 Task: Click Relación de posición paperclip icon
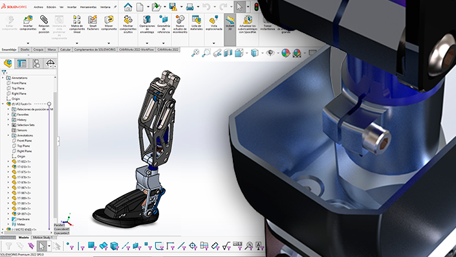[x=44, y=19]
